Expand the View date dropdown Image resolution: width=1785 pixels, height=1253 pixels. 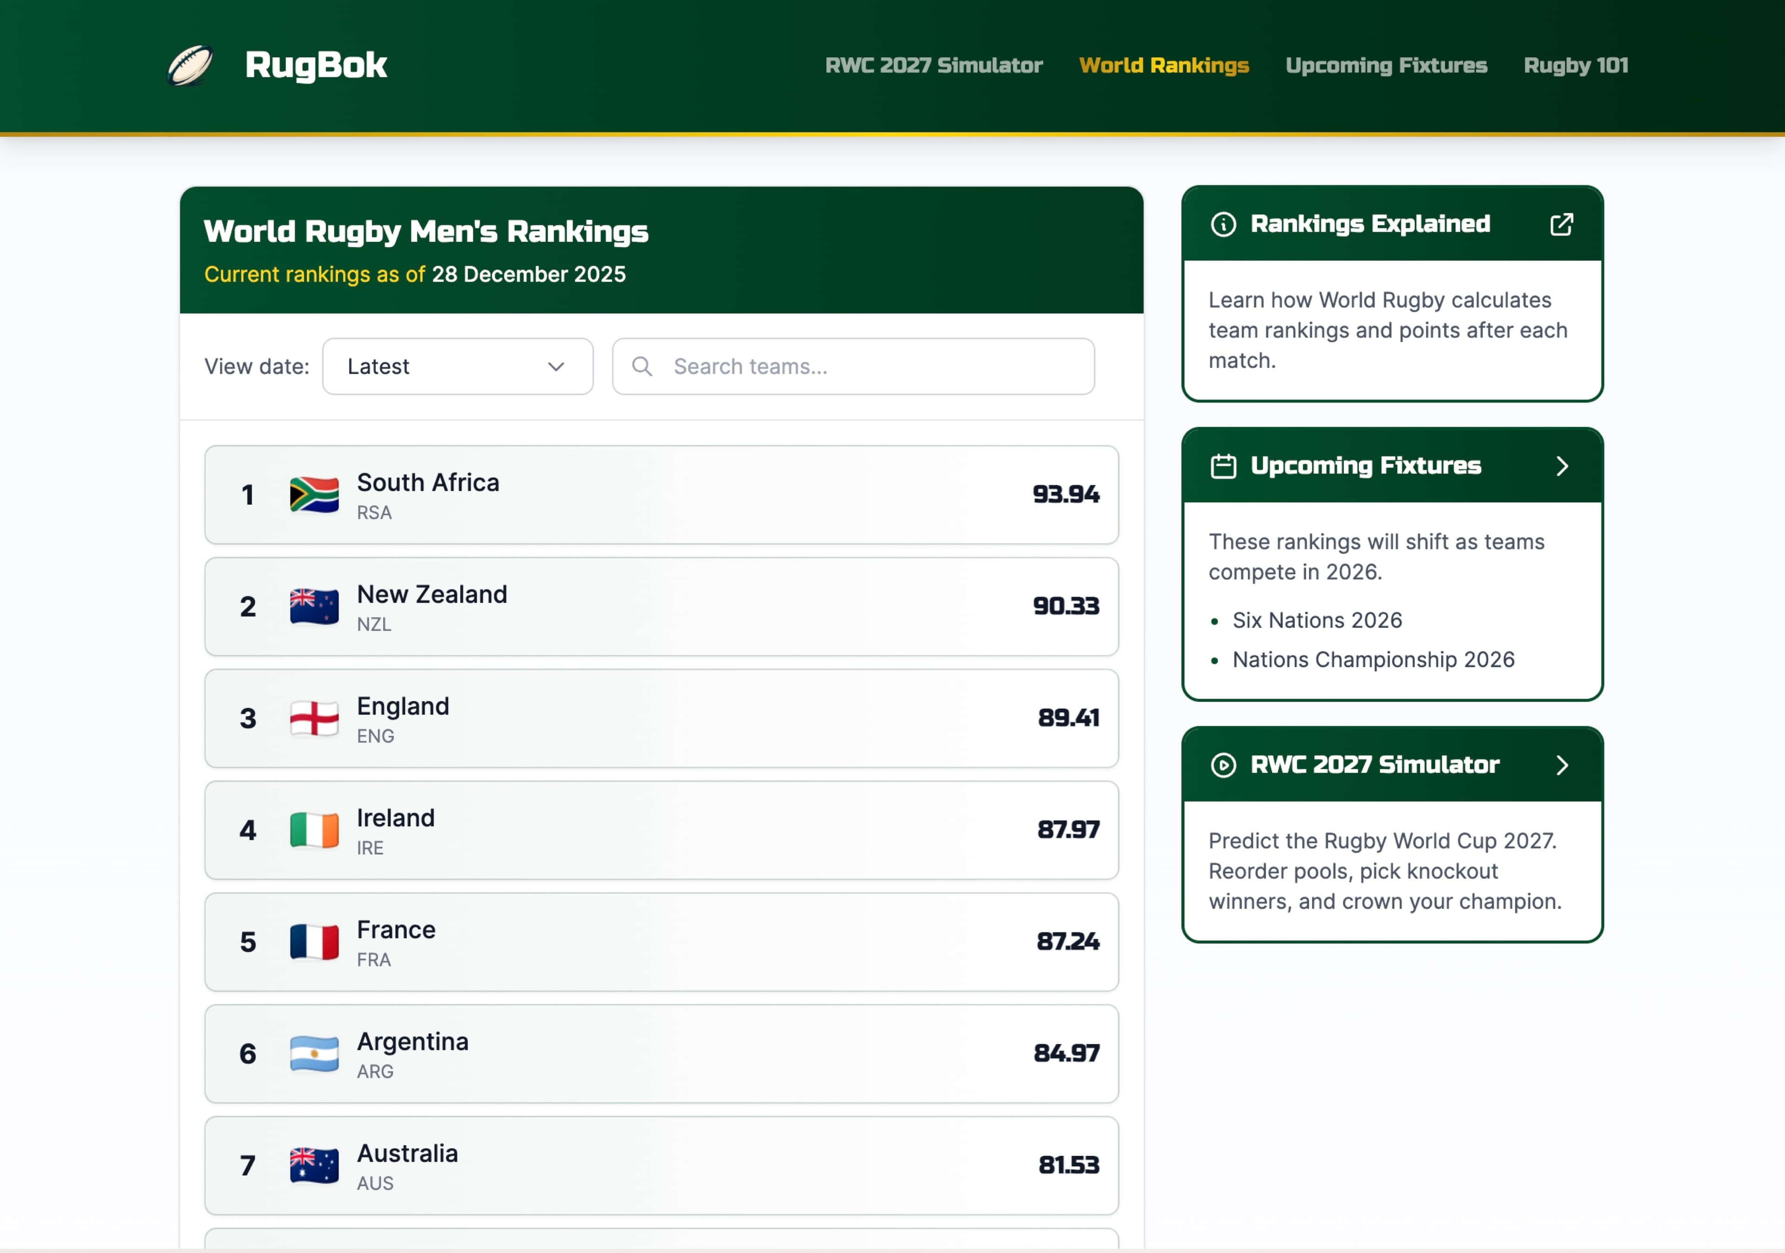click(x=457, y=366)
